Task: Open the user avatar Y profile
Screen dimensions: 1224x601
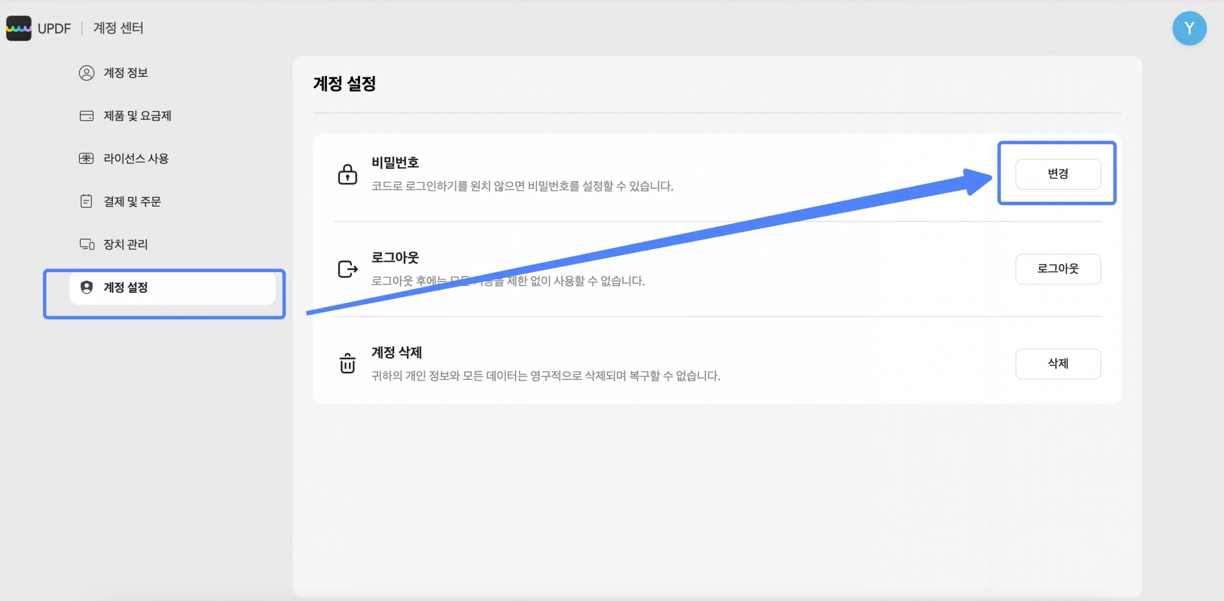Action: pos(1189,28)
